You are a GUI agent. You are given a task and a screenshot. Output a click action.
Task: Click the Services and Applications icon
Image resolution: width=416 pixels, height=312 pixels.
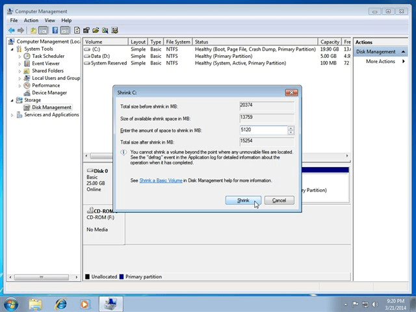pyautogui.click(x=19, y=114)
